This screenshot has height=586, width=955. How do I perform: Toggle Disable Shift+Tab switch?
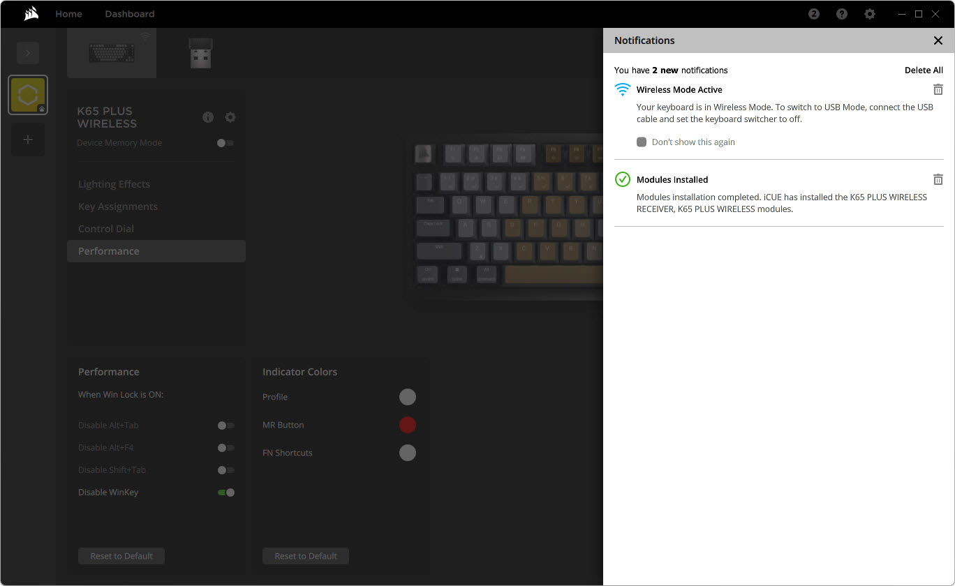225,470
